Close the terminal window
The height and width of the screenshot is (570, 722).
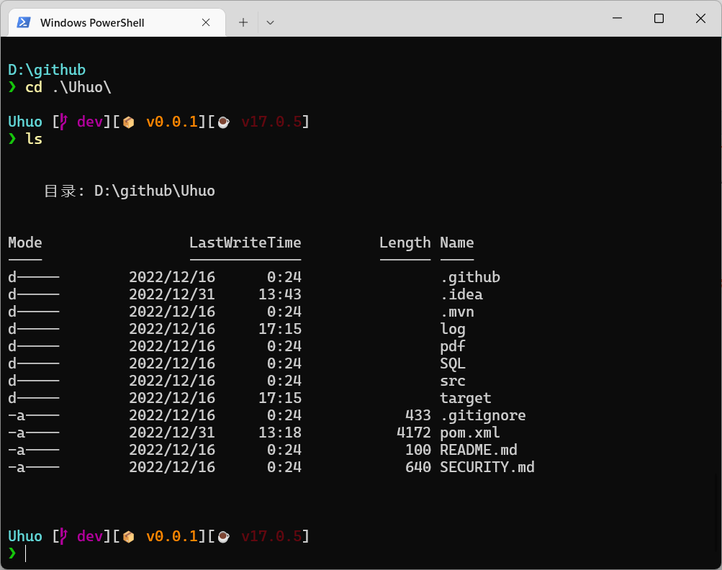point(700,19)
